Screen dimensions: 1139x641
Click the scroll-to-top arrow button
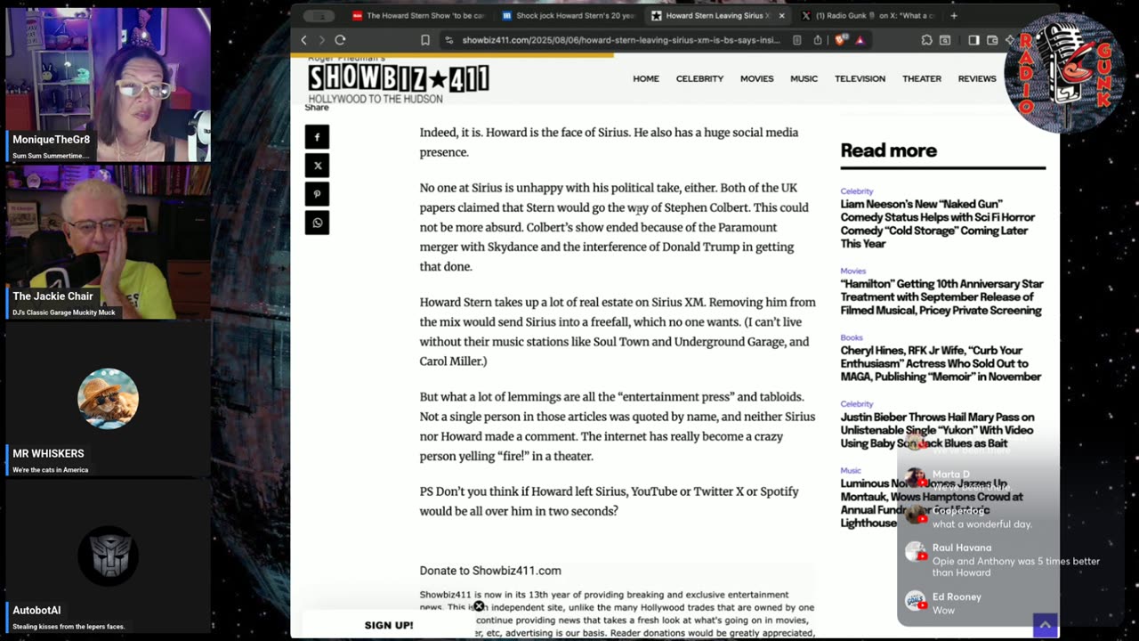click(x=1045, y=625)
